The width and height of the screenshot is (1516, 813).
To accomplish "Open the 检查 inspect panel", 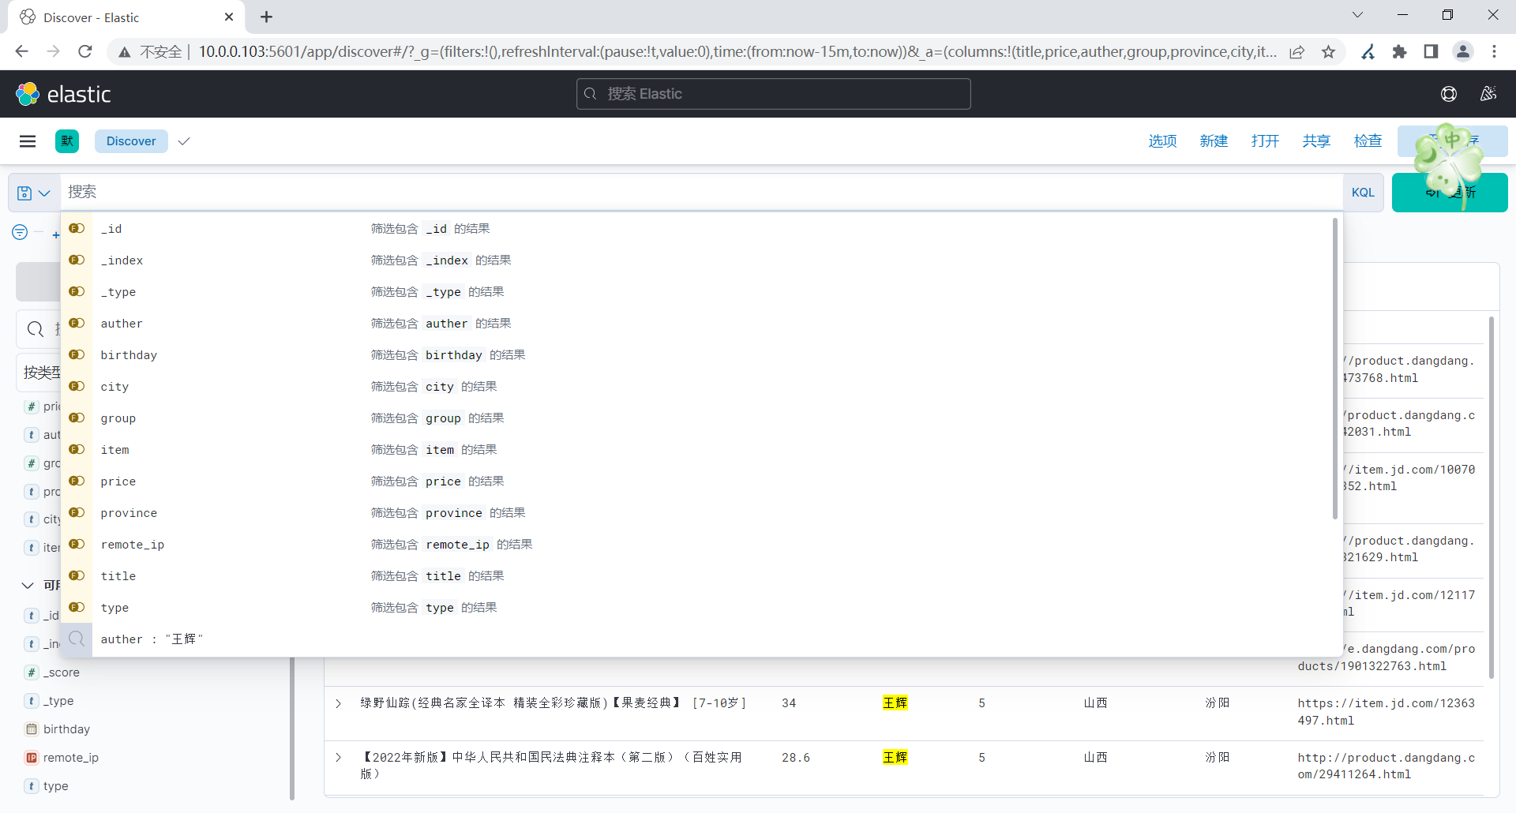I will (x=1368, y=141).
